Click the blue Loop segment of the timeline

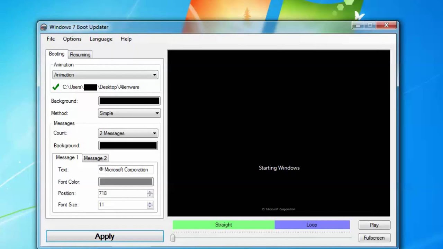312,225
